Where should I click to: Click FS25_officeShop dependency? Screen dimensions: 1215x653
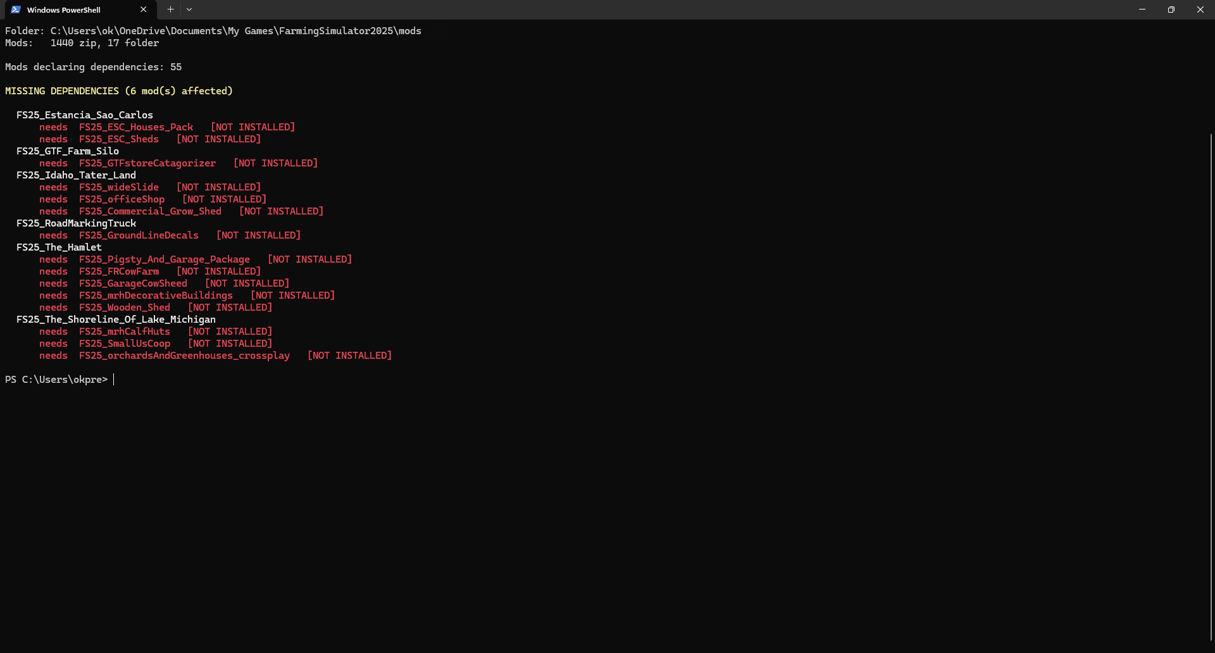click(121, 199)
